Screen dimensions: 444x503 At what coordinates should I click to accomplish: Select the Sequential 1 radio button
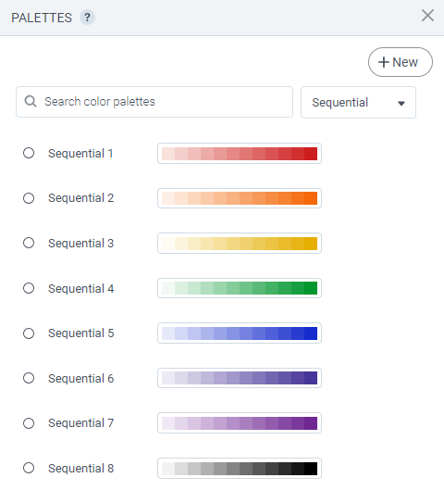pos(29,153)
